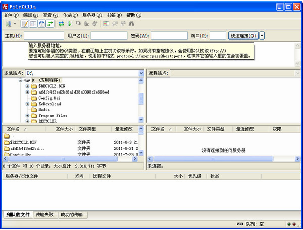Image resolution: width=303 pixels, height=230 pixels.
Task: Collapse the D: (应用程序) drive node
Action: (x=20, y=80)
